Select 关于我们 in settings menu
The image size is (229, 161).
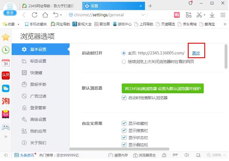point(41,143)
